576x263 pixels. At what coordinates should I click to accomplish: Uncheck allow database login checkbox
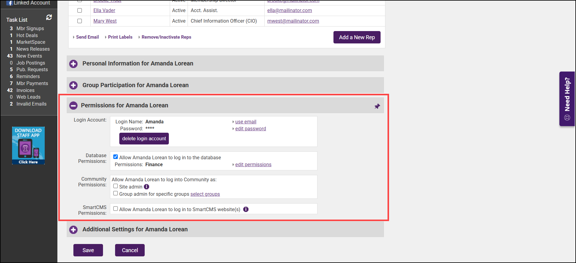point(115,157)
